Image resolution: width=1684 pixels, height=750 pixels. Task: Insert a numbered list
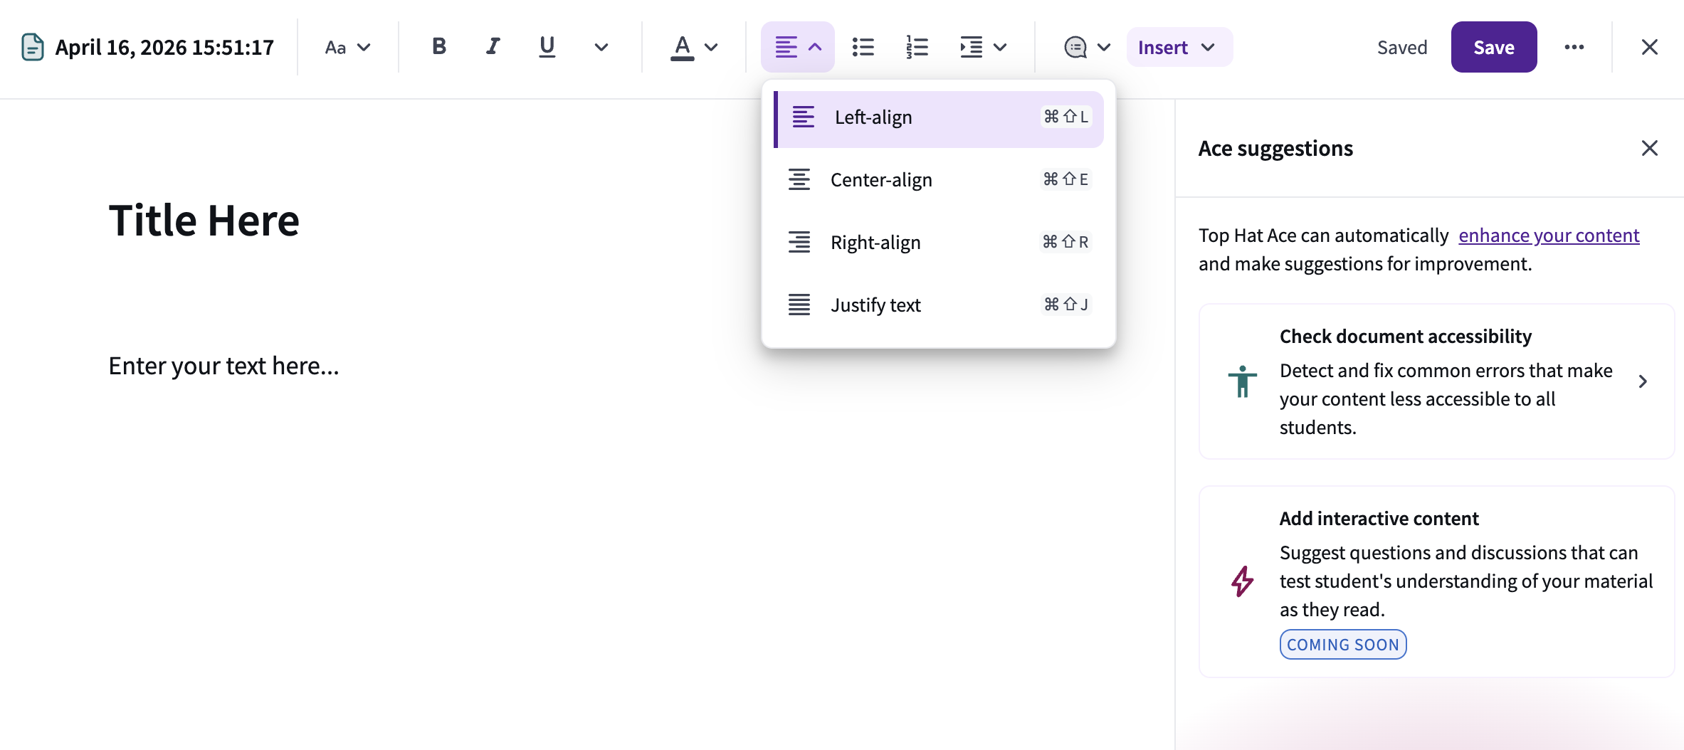click(x=917, y=48)
